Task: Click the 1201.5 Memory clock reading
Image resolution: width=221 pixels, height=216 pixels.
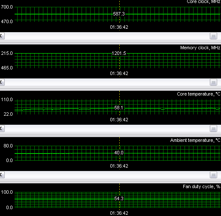Action: click(x=119, y=53)
